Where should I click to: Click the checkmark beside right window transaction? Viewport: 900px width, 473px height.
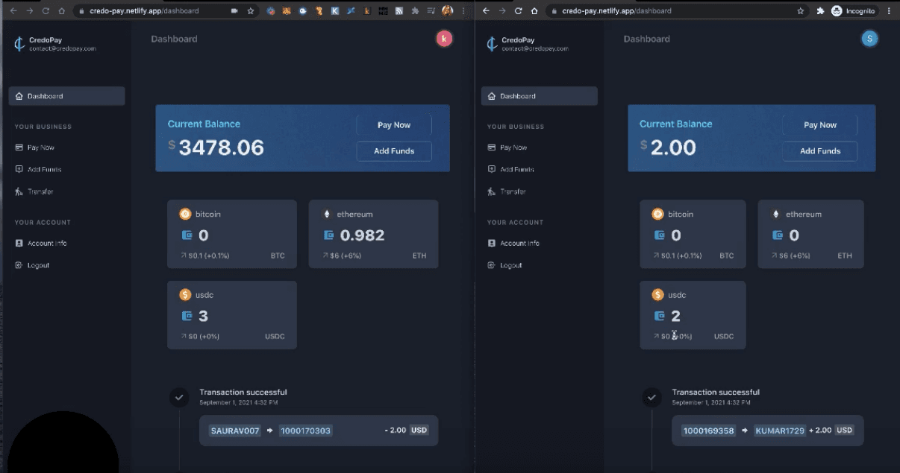pyautogui.click(x=651, y=398)
